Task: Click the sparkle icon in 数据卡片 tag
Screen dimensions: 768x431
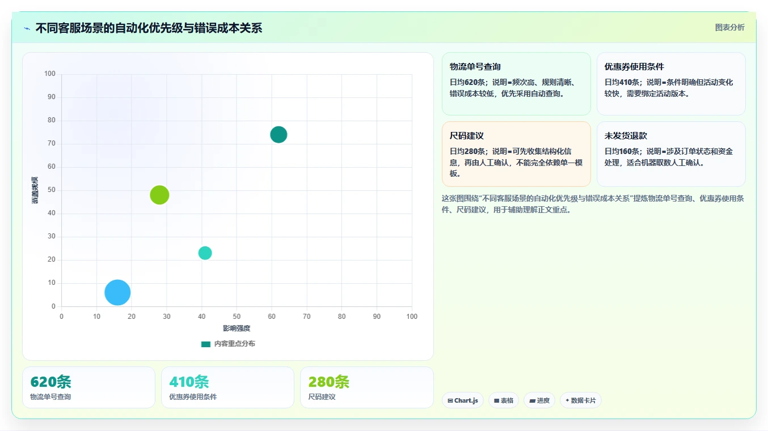Action: pos(567,400)
